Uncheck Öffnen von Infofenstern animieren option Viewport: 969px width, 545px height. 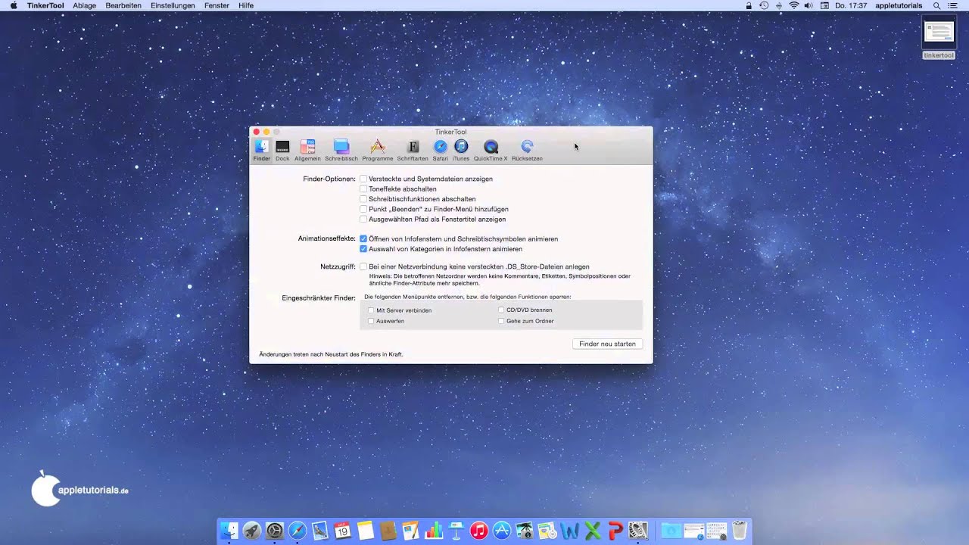click(x=363, y=238)
